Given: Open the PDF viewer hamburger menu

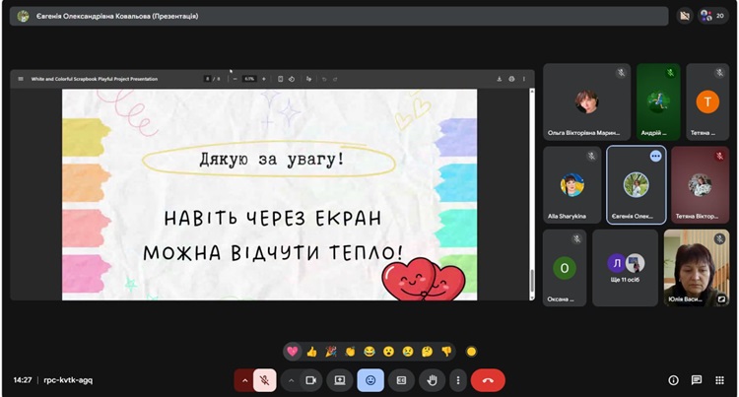Looking at the screenshot, I should click(x=21, y=79).
